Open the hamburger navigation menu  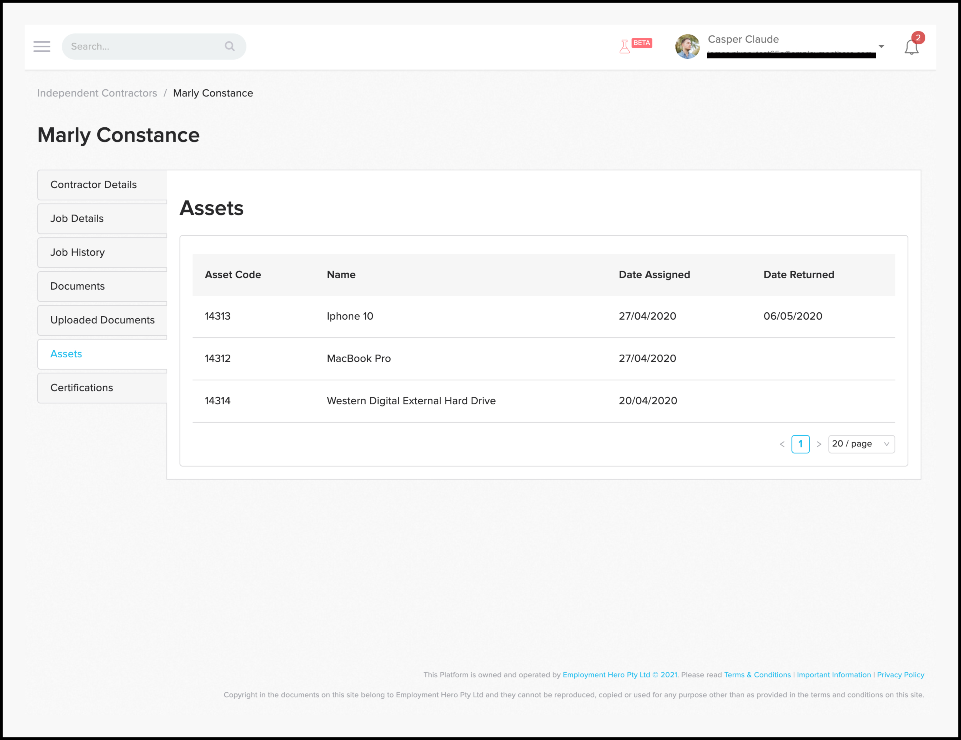point(42,46)
